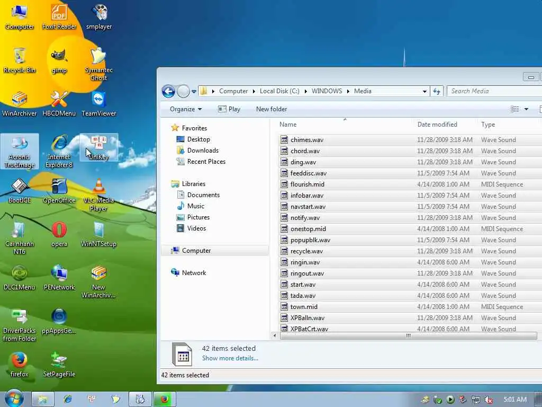Open the Computer desktop icon
The width and height of the screenshot is (542, 407).
[x=20, y=16]
